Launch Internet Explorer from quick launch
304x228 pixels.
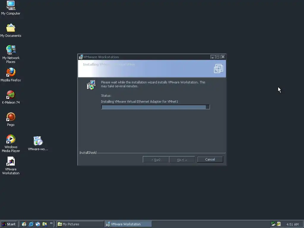(x=31, y=224)
